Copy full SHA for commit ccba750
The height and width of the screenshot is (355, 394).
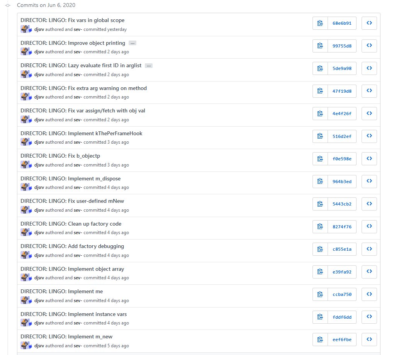[320, 294]
